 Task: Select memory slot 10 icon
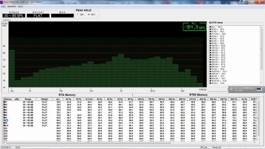point(5,125)
